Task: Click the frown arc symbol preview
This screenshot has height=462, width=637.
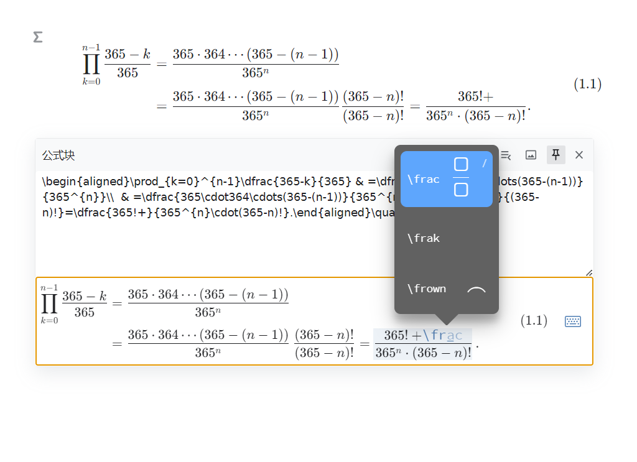Action: tap(476, 289)
